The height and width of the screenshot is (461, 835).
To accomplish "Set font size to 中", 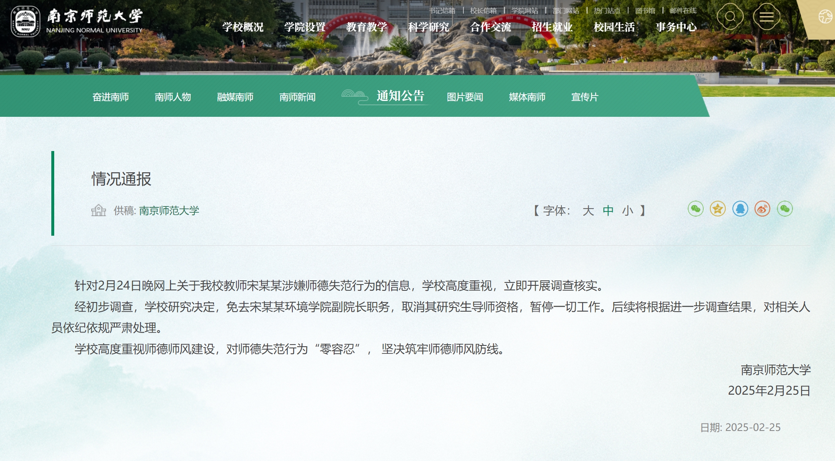I will tap(608, 211).
